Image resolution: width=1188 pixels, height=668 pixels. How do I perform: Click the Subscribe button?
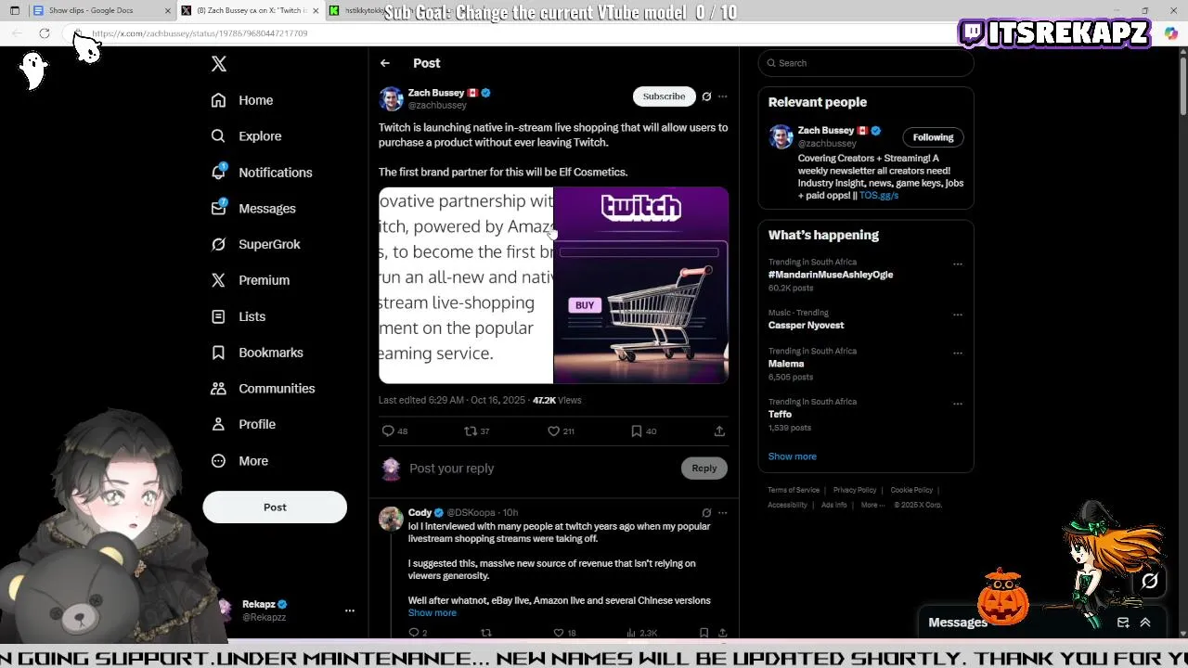coord(664,96)
